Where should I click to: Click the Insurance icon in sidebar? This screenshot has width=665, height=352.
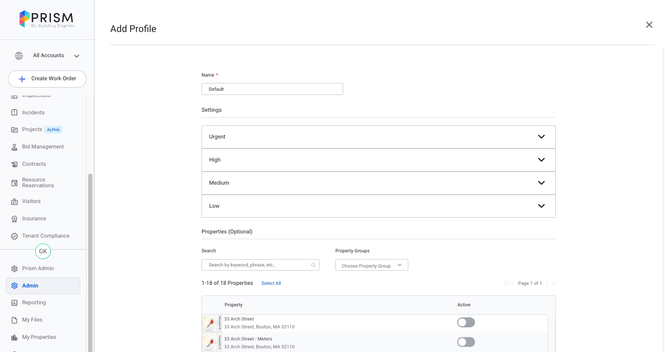[x=15, y=219]
